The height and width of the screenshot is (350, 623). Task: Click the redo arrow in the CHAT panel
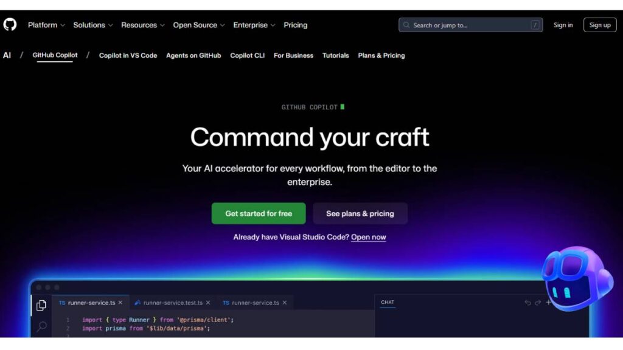(x=538, y=303)
